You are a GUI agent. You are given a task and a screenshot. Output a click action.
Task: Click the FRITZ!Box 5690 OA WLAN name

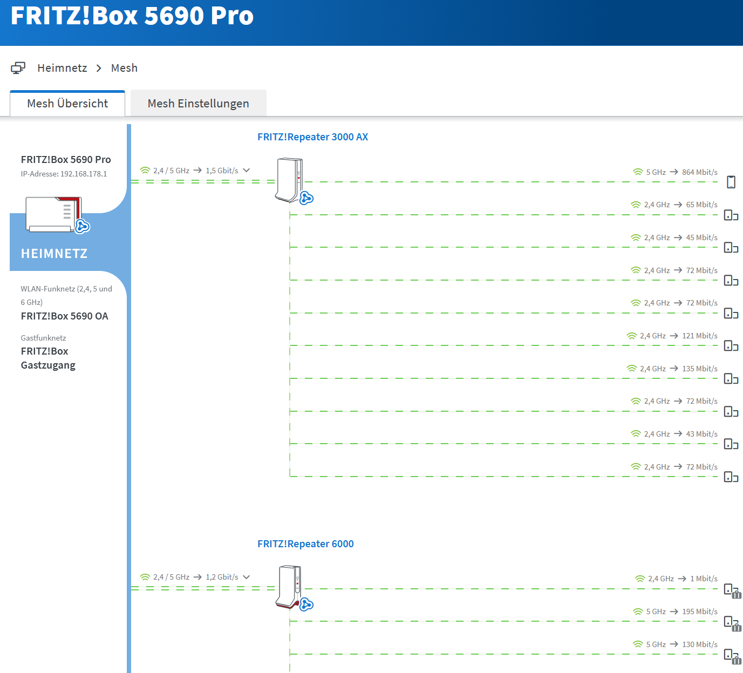coord(65,316)
